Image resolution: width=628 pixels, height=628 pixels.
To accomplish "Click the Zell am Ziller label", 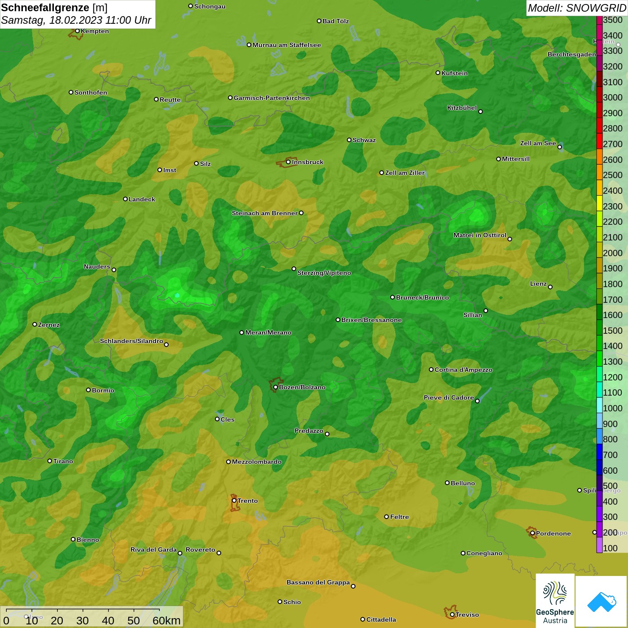I will tap(405, 173).
